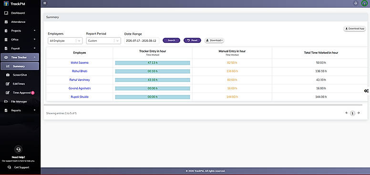
Task: Click the Attendance sidebar icon
Action: click(x=6, y=22)
